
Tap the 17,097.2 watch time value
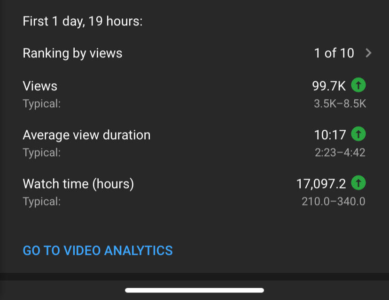(321, 184)
